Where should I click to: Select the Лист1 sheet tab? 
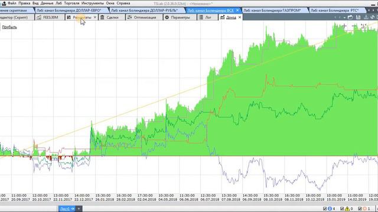(67, 208)
